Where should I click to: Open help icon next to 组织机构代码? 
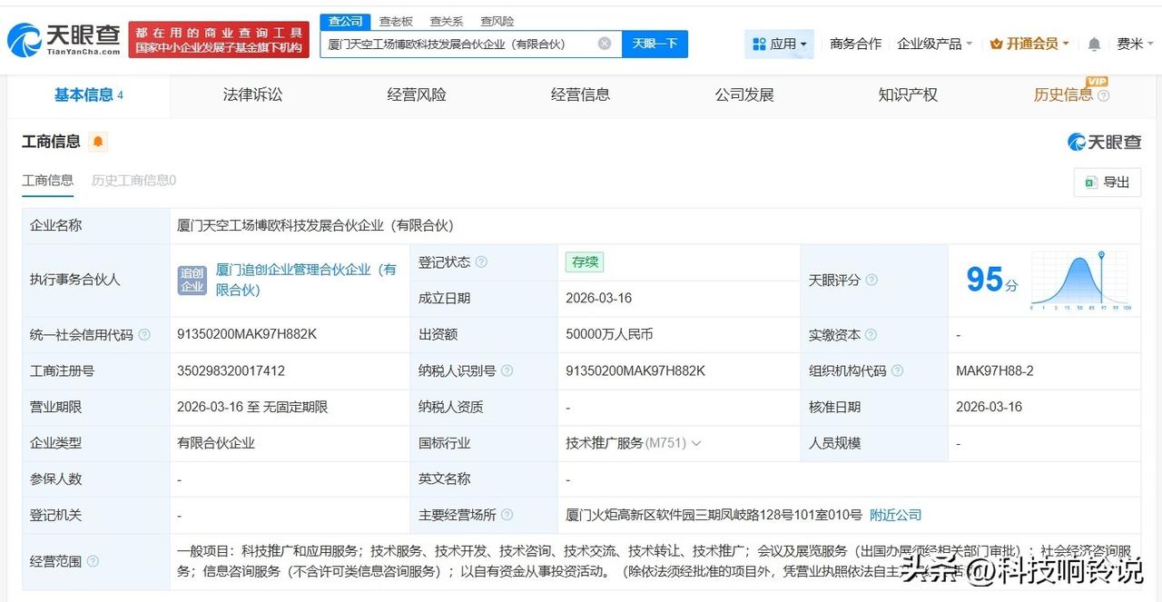coord(897,371)
